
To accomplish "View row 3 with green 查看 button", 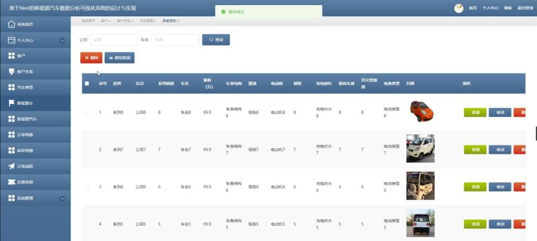I will coord(475,186).
